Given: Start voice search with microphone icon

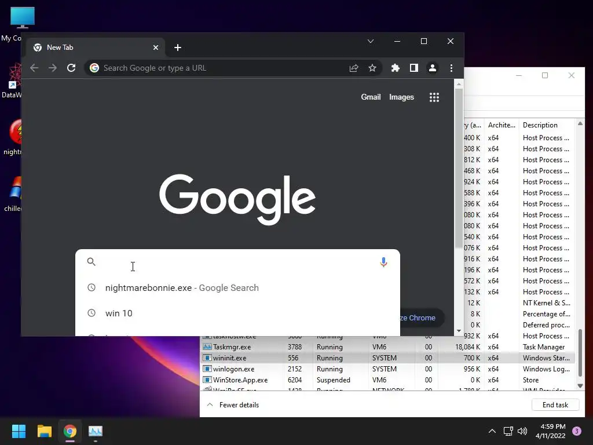Looking at the screenshot, I should click(x=383, y=262).
